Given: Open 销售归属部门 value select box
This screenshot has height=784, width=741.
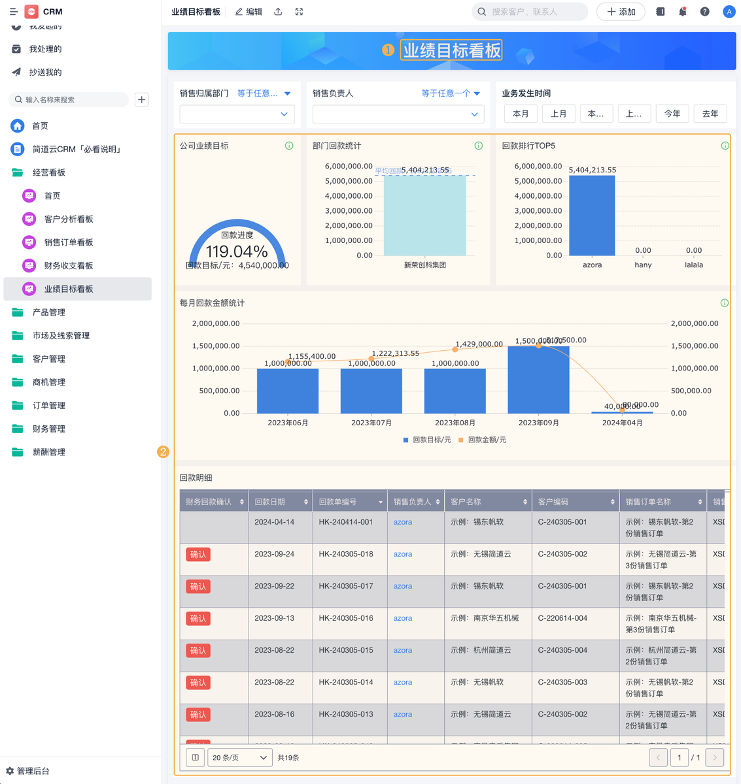Looking at the screenshot, I should pyautogui.click(x=237, y=114).
